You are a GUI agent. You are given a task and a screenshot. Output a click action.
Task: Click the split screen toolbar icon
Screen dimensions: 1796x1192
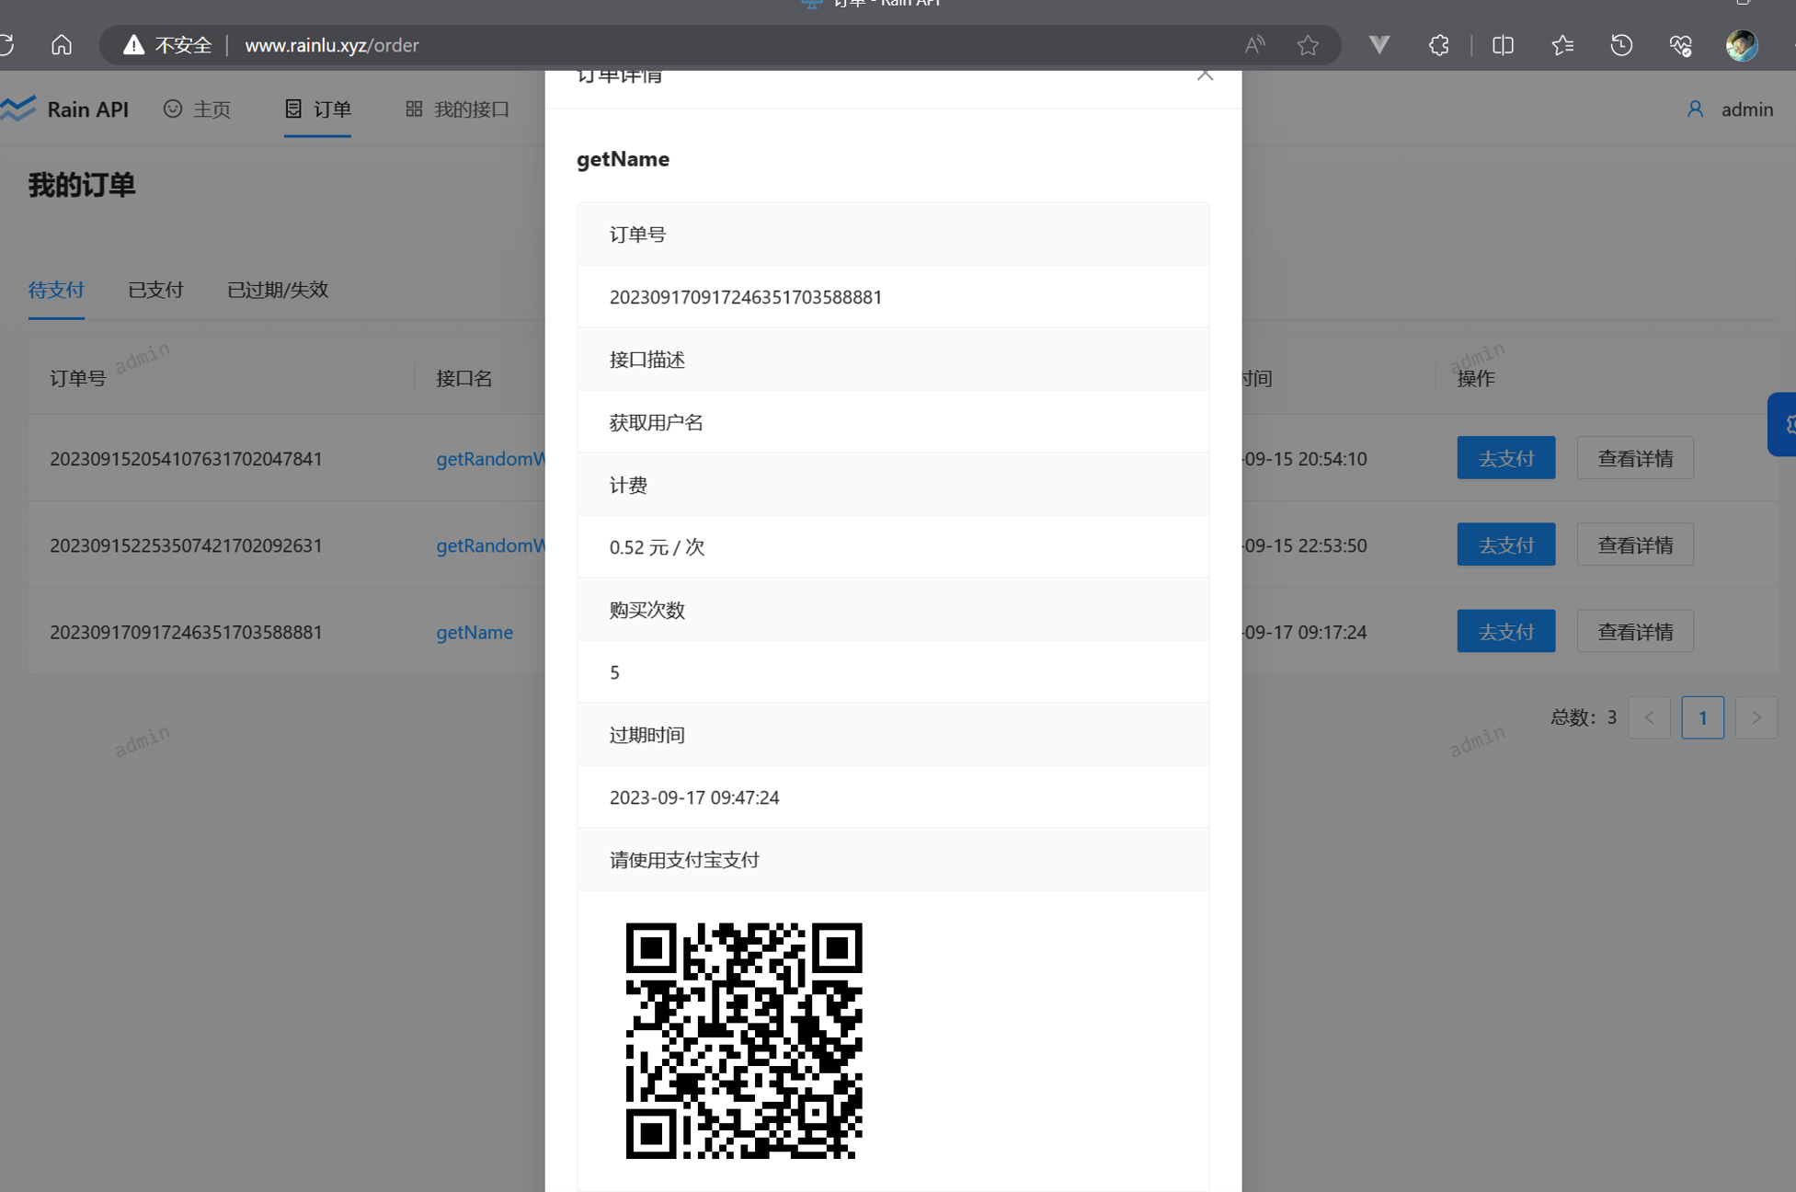pyautogui.click(x=1502, y=44)
